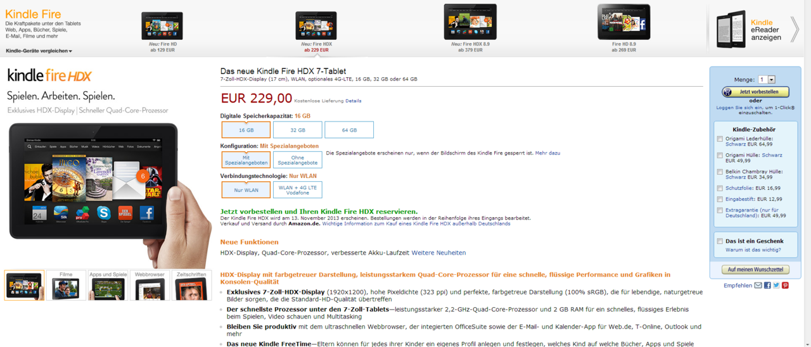The image size is (811, 347).
Task: Open the Fire HDX 229 EUR device image
Action: point(316,25)
